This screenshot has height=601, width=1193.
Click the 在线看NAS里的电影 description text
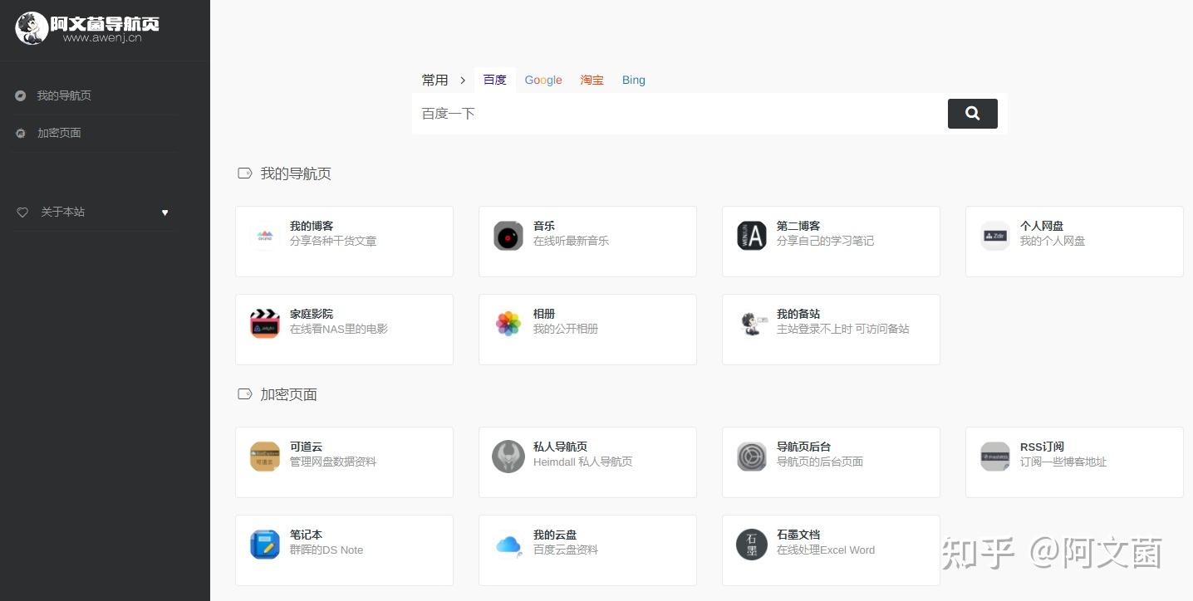coord(339,329)
